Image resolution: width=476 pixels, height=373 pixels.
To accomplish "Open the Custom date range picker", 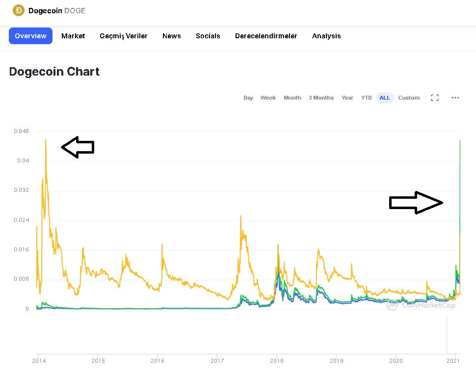I will [x=409, y=98].
